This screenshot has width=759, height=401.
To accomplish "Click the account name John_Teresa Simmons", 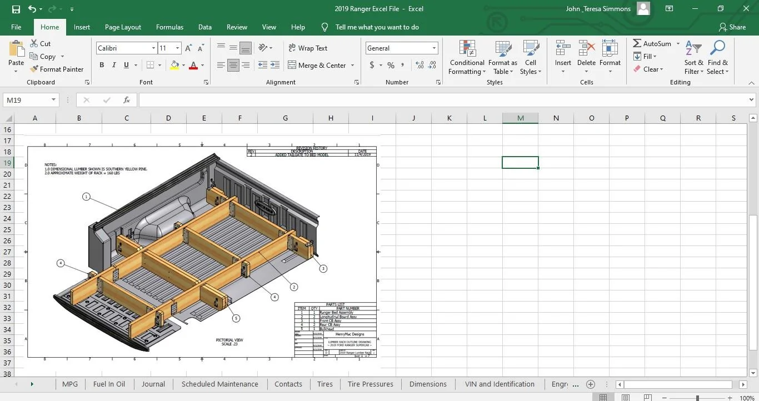I will [x=598, y=9].
